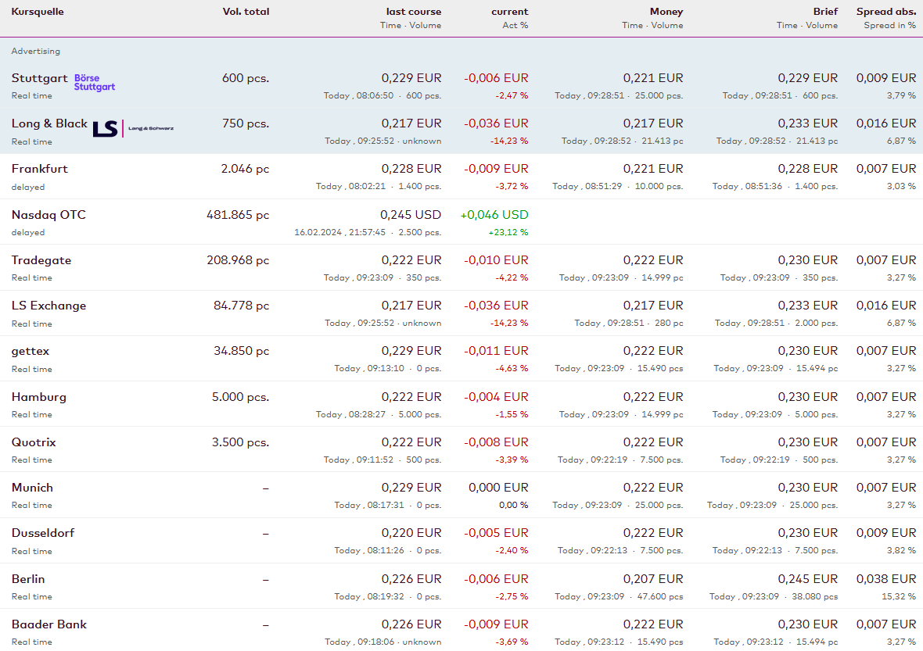Click Berlin change -2,75 %
923x651 pixels.
click(512, 596)
